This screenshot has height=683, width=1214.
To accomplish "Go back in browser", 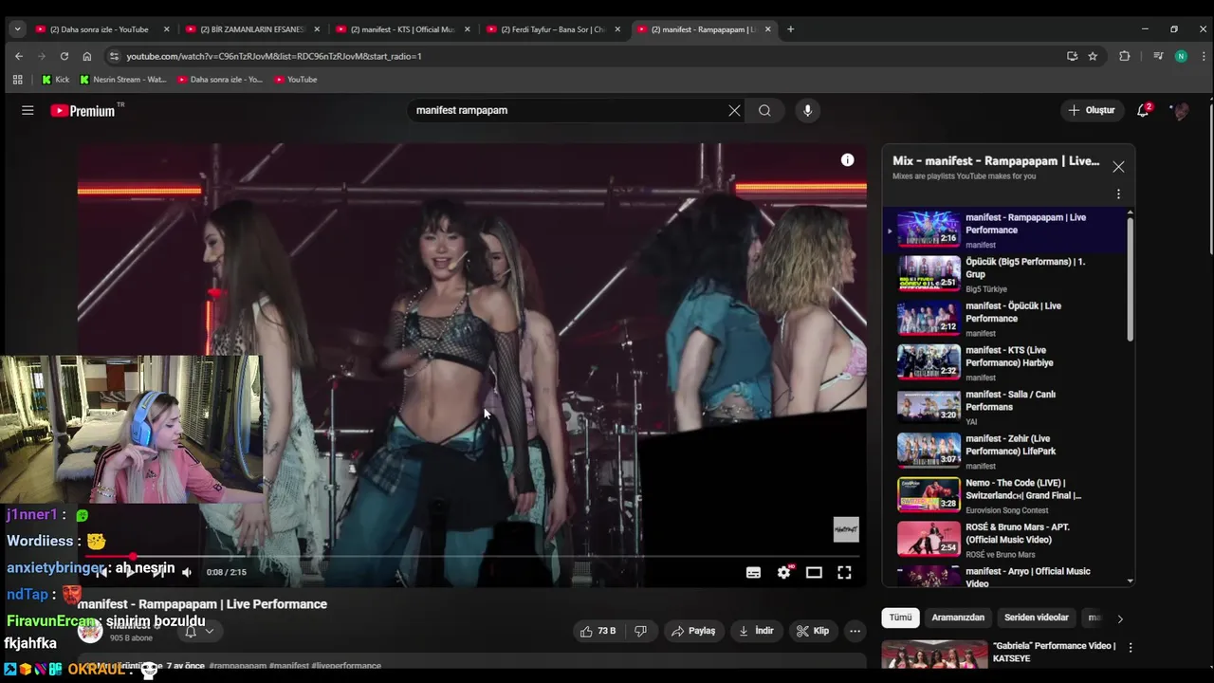I will click(x=19, y=56).
